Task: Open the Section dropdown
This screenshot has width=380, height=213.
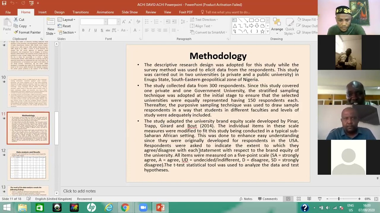Action: pyautogui.click(x=67, y=33)
